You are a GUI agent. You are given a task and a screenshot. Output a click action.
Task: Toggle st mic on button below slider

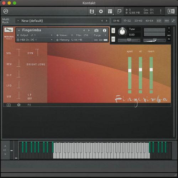140,91
